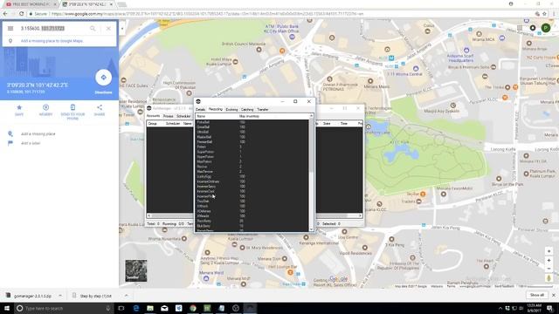Viewport: 559px width, 314px height.
Task: Click the browser address bar
Action: 281,14
